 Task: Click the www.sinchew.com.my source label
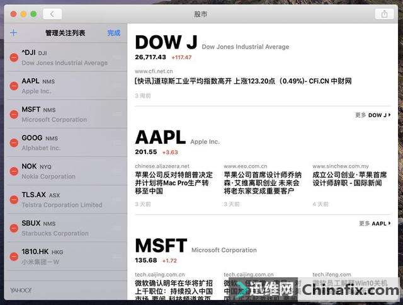340,166
